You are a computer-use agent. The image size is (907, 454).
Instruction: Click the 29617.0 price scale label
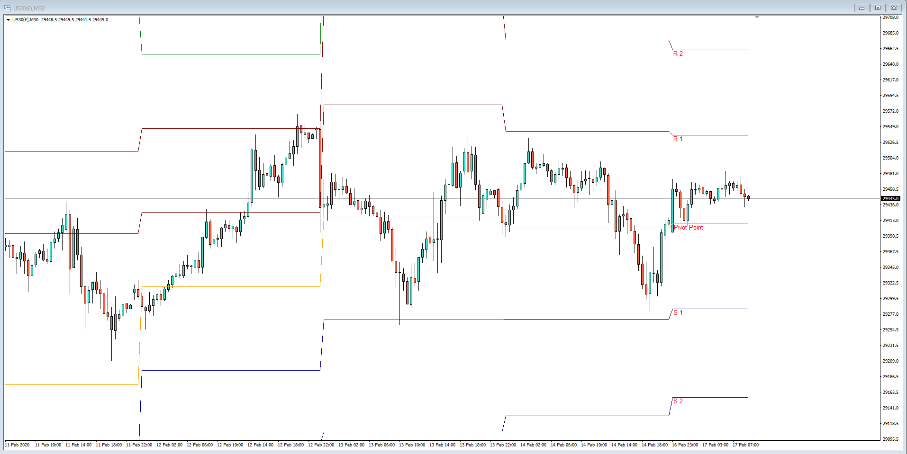[890, 80]
